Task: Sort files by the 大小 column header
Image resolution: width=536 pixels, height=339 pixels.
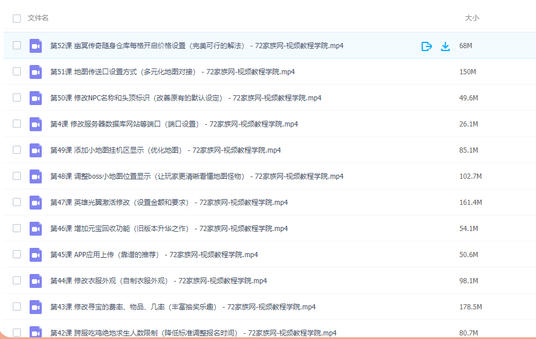Action: tap(472, 18)
